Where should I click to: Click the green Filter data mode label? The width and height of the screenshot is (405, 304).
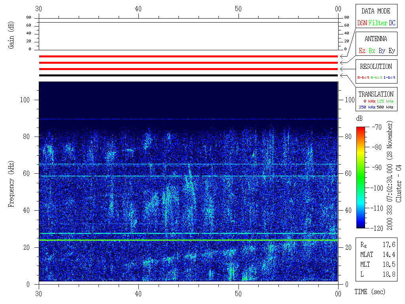[x=378, y=23]
